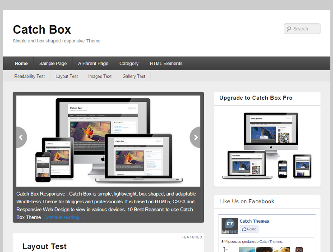The width and height of the screenshot is (333, 252).
Task: Go to Gallery Test in secondary menu
Action: point(134,76)
